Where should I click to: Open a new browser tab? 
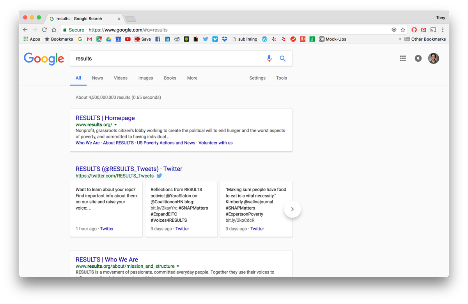[131, 19]
